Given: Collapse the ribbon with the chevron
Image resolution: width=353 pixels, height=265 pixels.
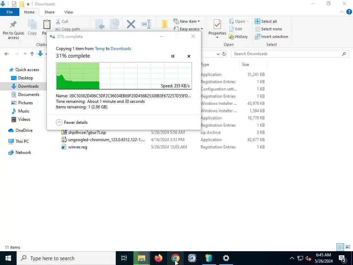Looking at the screenshot, I should (x=342, y=12).
